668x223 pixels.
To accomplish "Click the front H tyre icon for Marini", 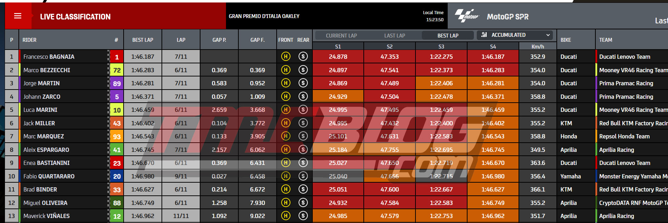I will [285, 110].
